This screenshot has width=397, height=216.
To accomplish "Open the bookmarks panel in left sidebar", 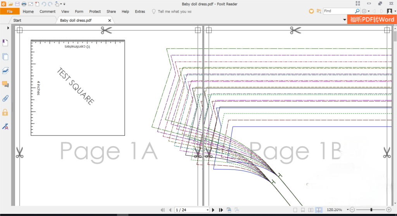I will click(x=5, y=43).
